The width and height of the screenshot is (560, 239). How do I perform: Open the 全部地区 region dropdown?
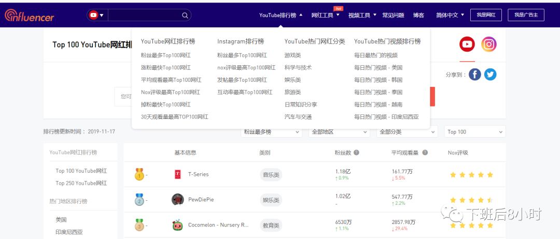point(339,132)
